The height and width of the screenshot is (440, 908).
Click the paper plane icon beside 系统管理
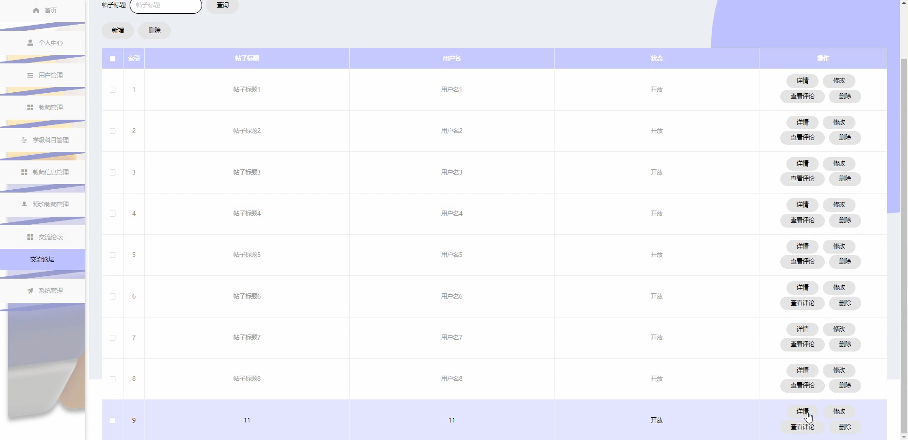30,290
